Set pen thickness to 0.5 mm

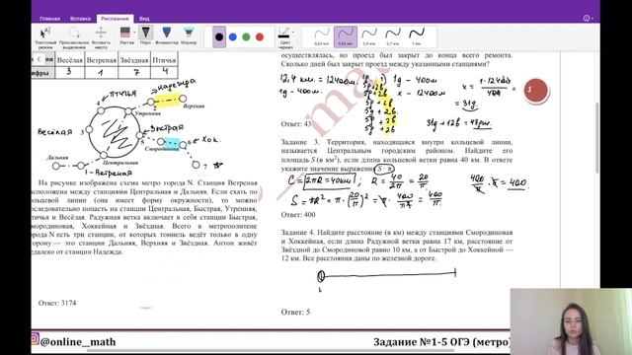368,36
